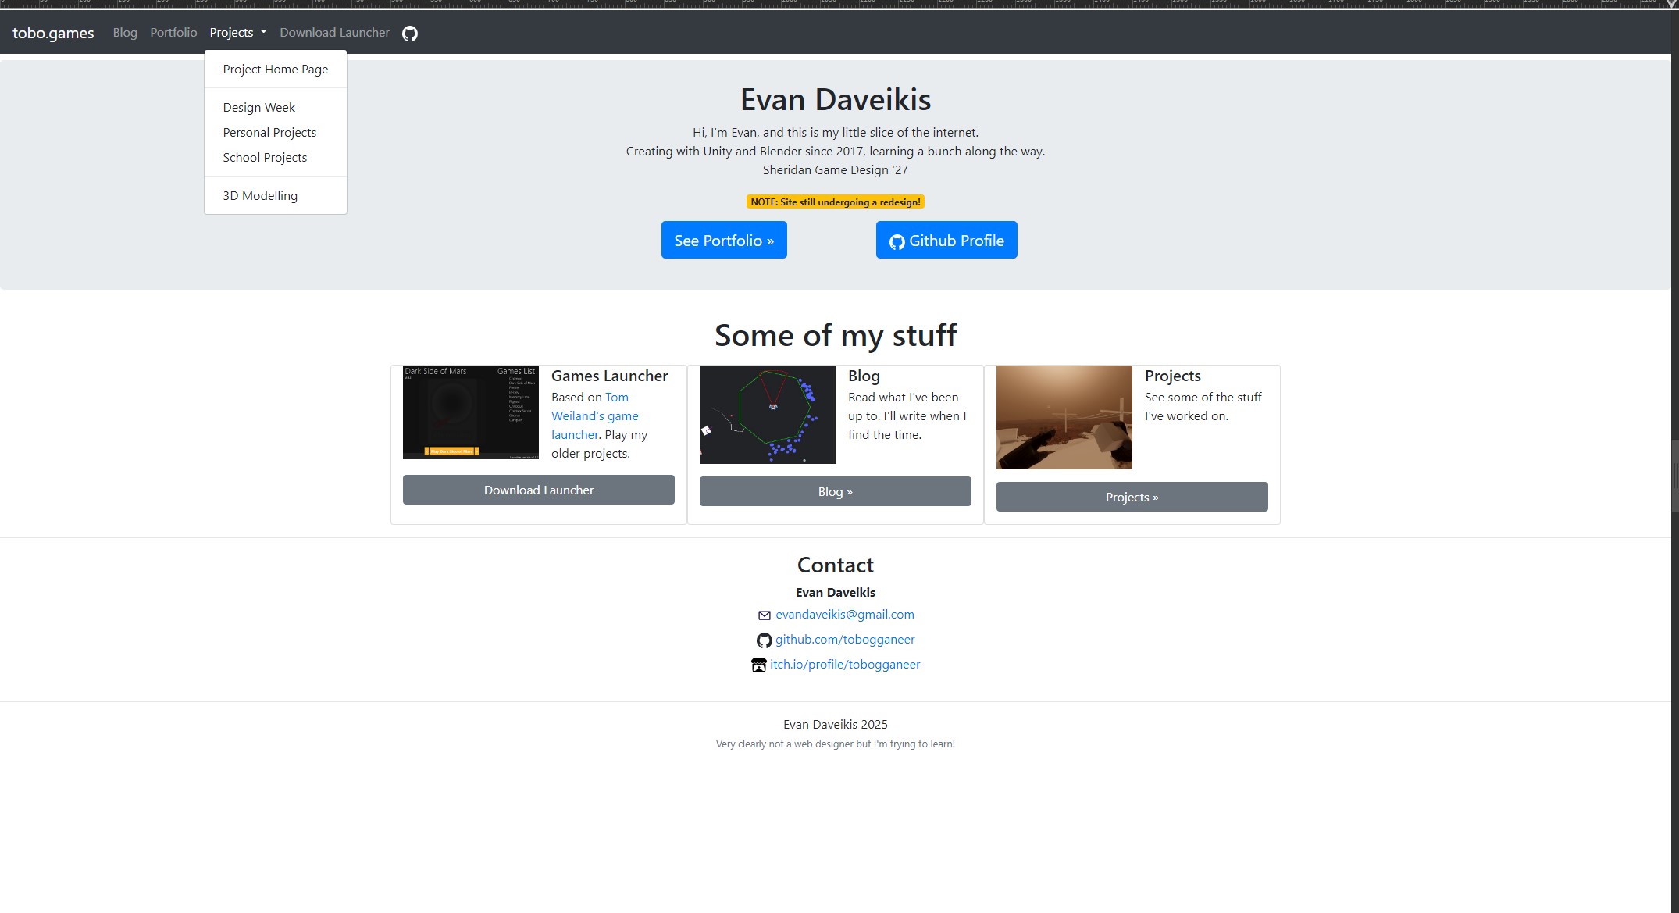Screen dimensions: 1679x913
Task: Click the See Portfolio button
Action: pos(723,240)
